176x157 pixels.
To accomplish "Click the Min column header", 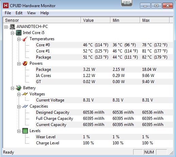I will (125, 20).
